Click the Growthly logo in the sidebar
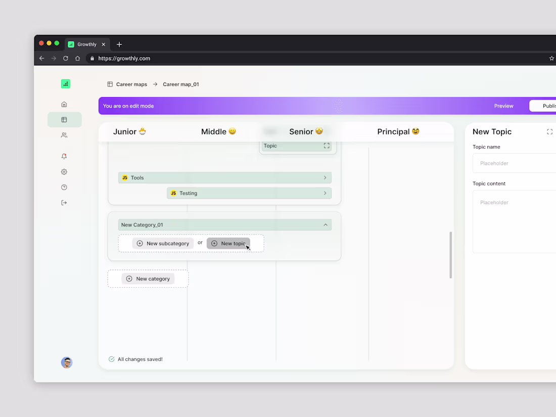The width and height of the screenshot is (556, 417). click(65, 83)
